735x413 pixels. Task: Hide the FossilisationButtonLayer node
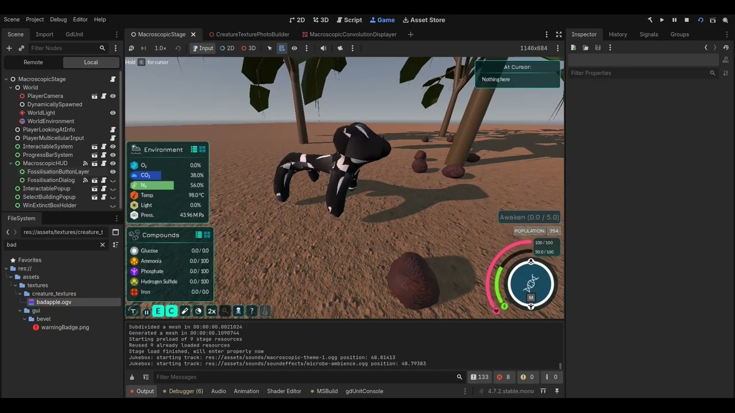113,172
